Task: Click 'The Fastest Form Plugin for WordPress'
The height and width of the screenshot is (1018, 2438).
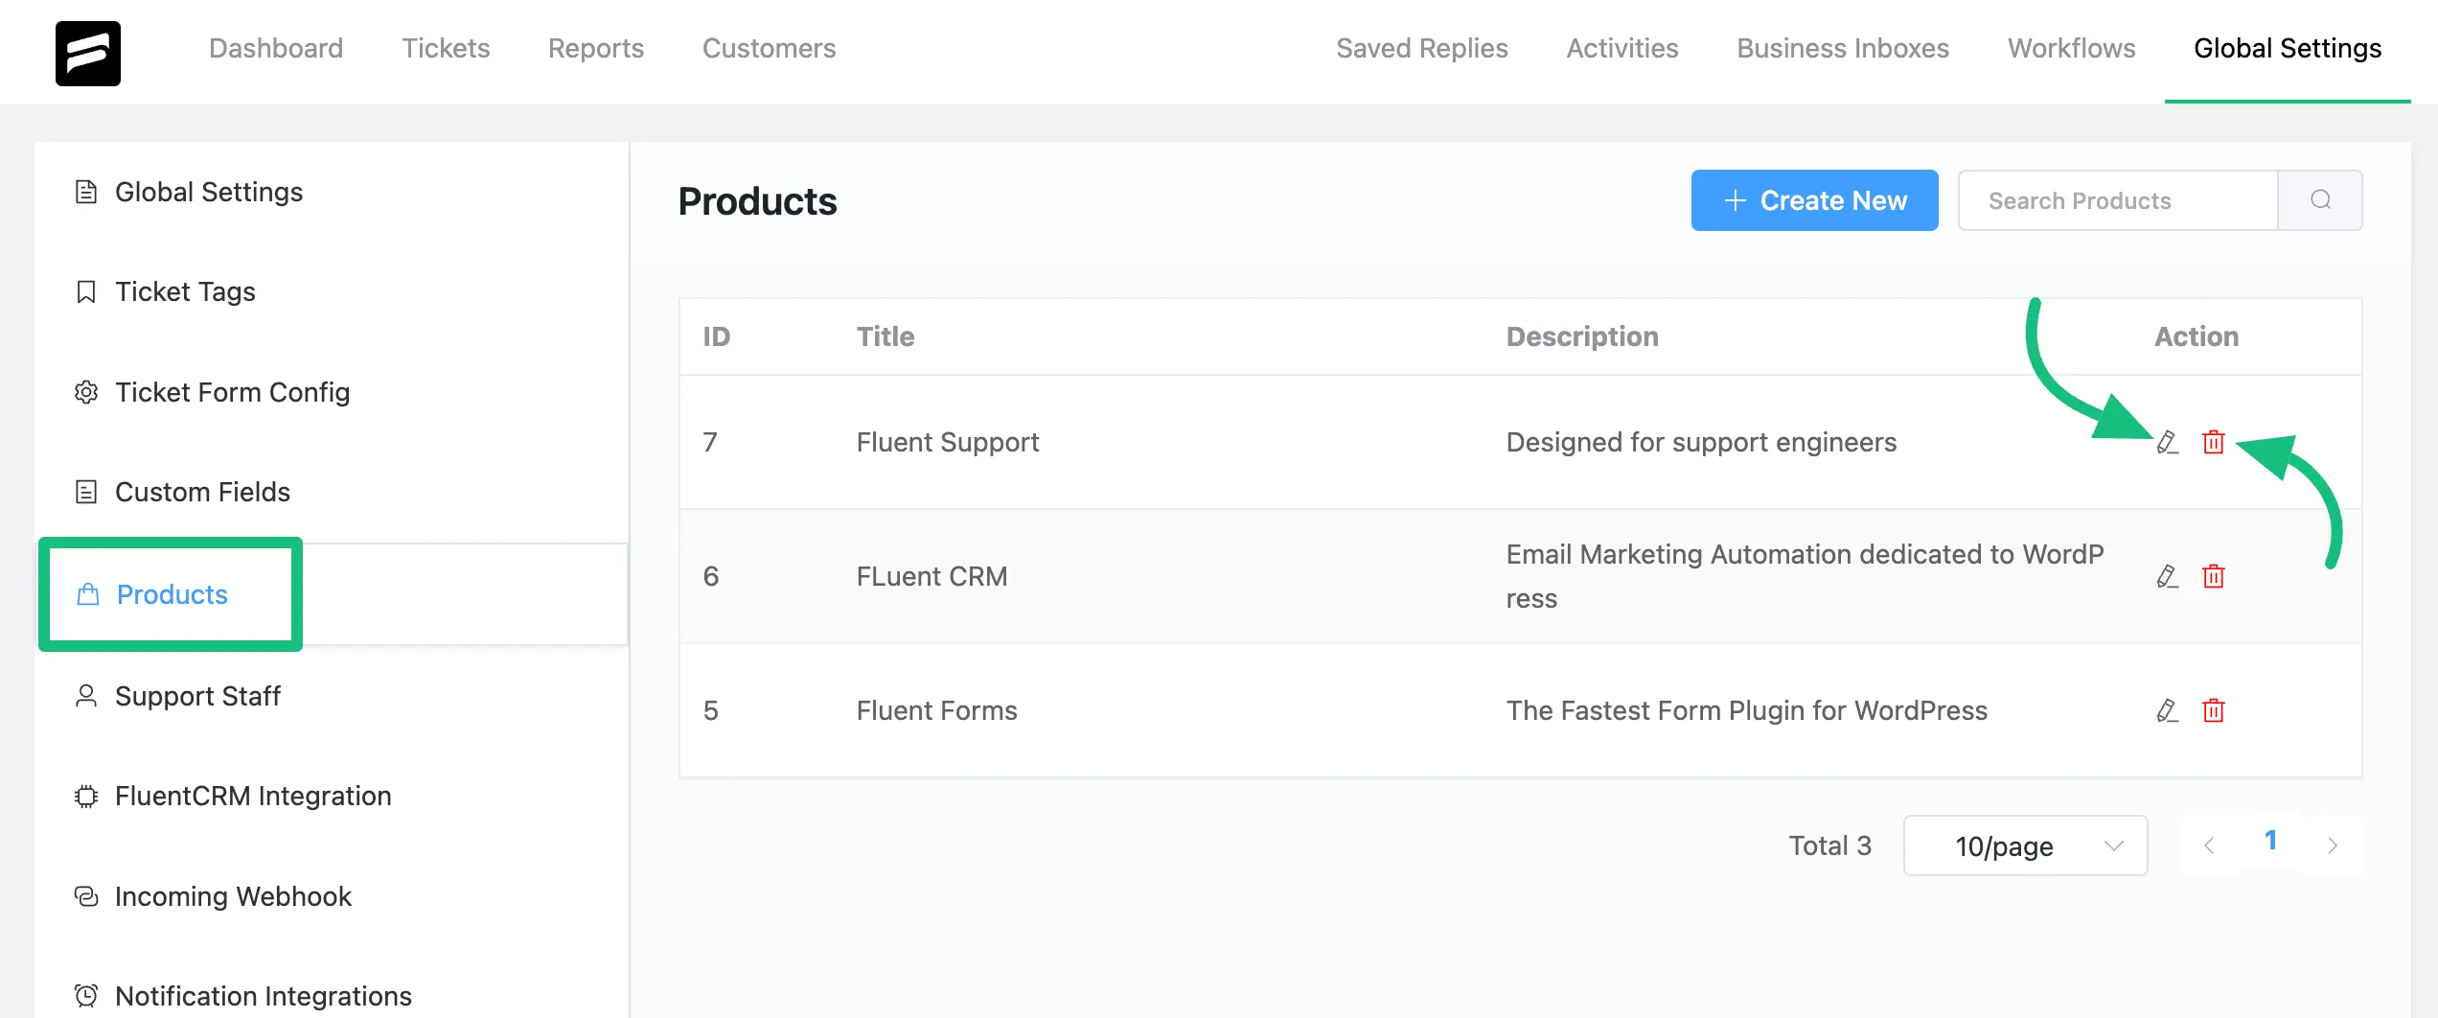Action: 1747,710
